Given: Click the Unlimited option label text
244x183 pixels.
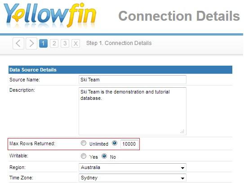Looking at the screenshot, I should 99,144.
